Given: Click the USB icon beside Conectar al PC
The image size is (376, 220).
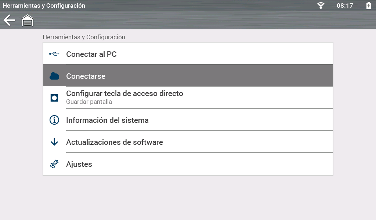Looking at the screenshot, I should 54,54.
